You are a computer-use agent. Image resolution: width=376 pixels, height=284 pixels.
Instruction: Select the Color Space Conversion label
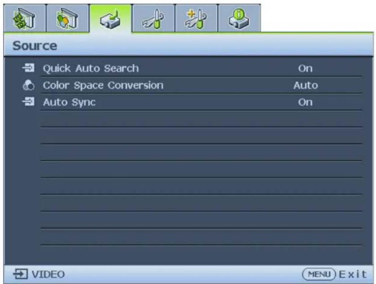pos(103,86)
